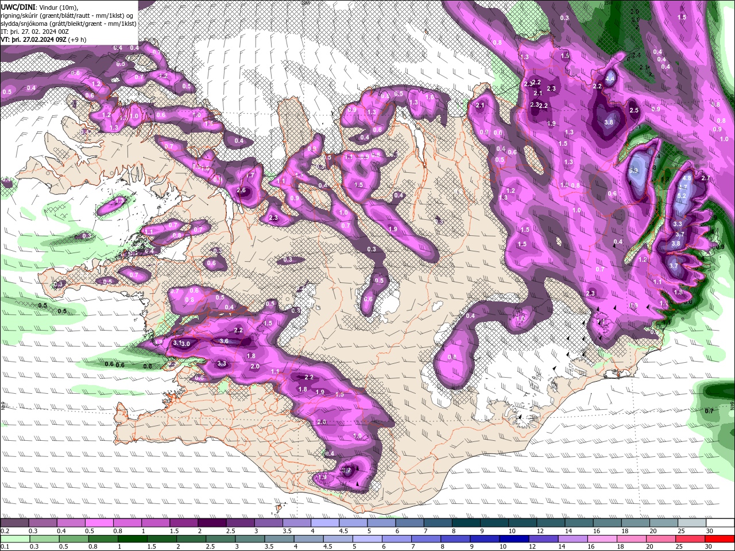735x551 pixels.
Task: Pick the violet swatch between 14 and 16, bottom row
Action: [x=572, y=539]
